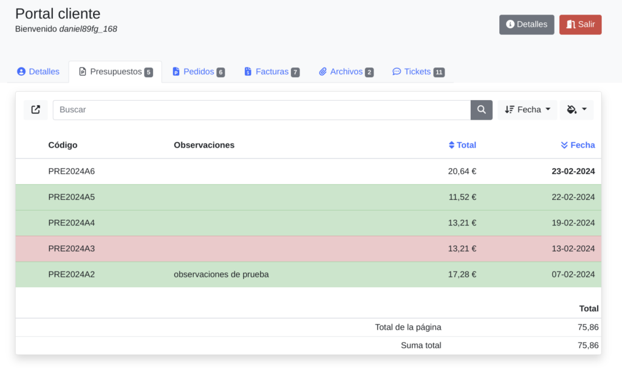Image resolution: width=622 pixels, height=368 pixels.
Task: Open the Pedidos tab
Action: (199, 72)
